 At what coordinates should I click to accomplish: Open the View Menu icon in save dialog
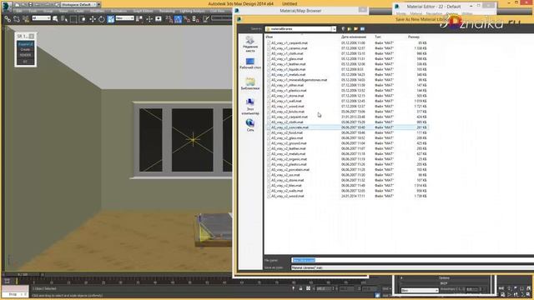(362, 29)
